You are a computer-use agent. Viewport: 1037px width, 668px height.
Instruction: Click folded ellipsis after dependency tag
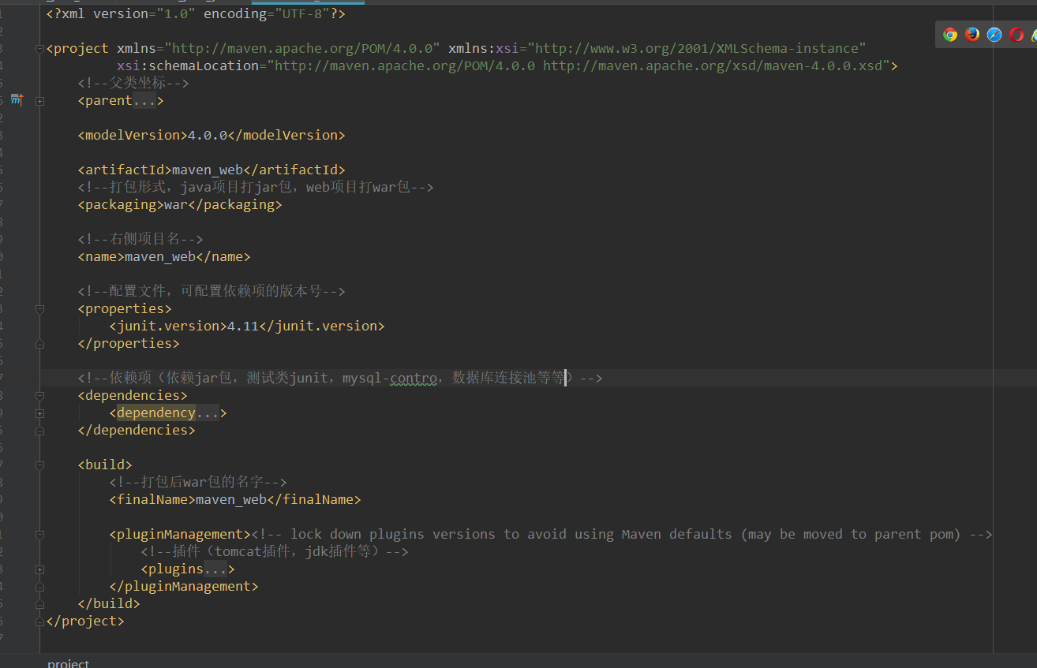[208, 413]
